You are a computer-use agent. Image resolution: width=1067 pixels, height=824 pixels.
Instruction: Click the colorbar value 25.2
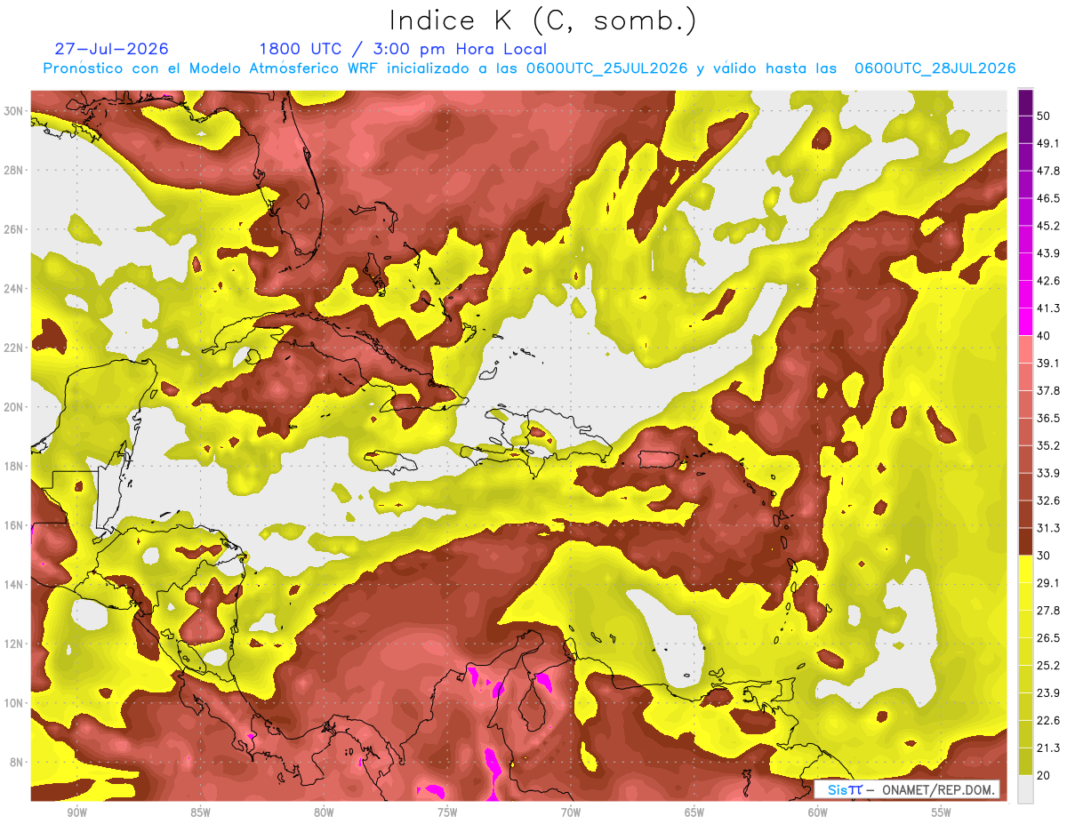coord(1048,666)
